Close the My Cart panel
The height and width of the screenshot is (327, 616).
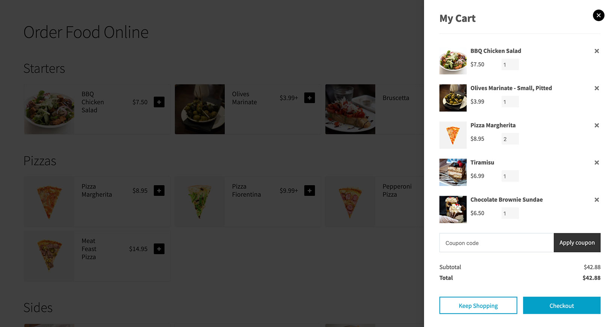click(x=598, y=15)
